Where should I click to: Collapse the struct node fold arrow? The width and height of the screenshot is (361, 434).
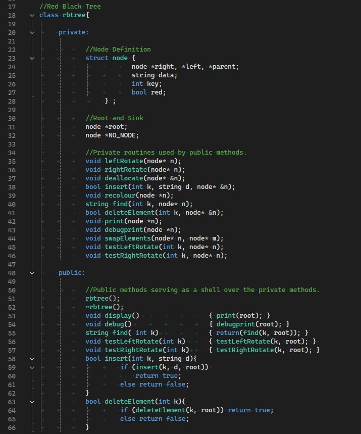tap(32, 58)
